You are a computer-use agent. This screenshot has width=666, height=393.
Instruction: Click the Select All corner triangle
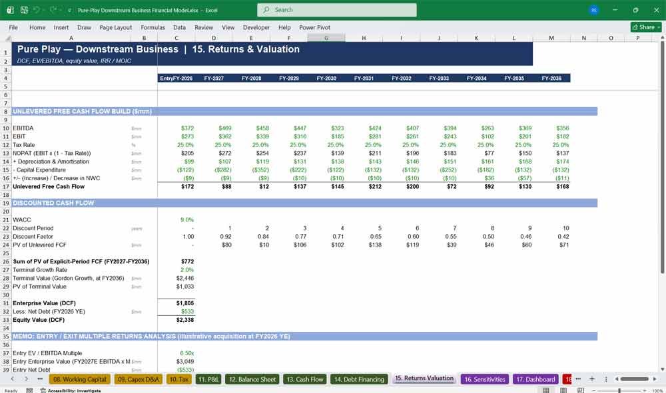pos(7,38)
